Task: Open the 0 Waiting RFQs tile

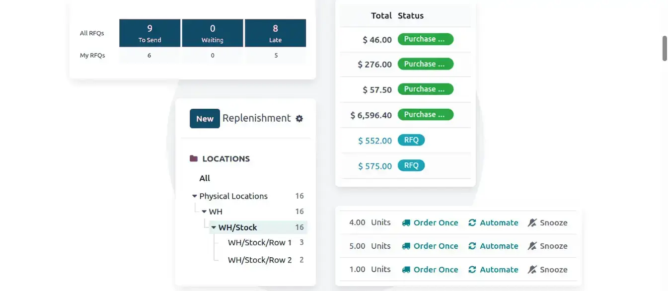Action: (x=213, y=33)
